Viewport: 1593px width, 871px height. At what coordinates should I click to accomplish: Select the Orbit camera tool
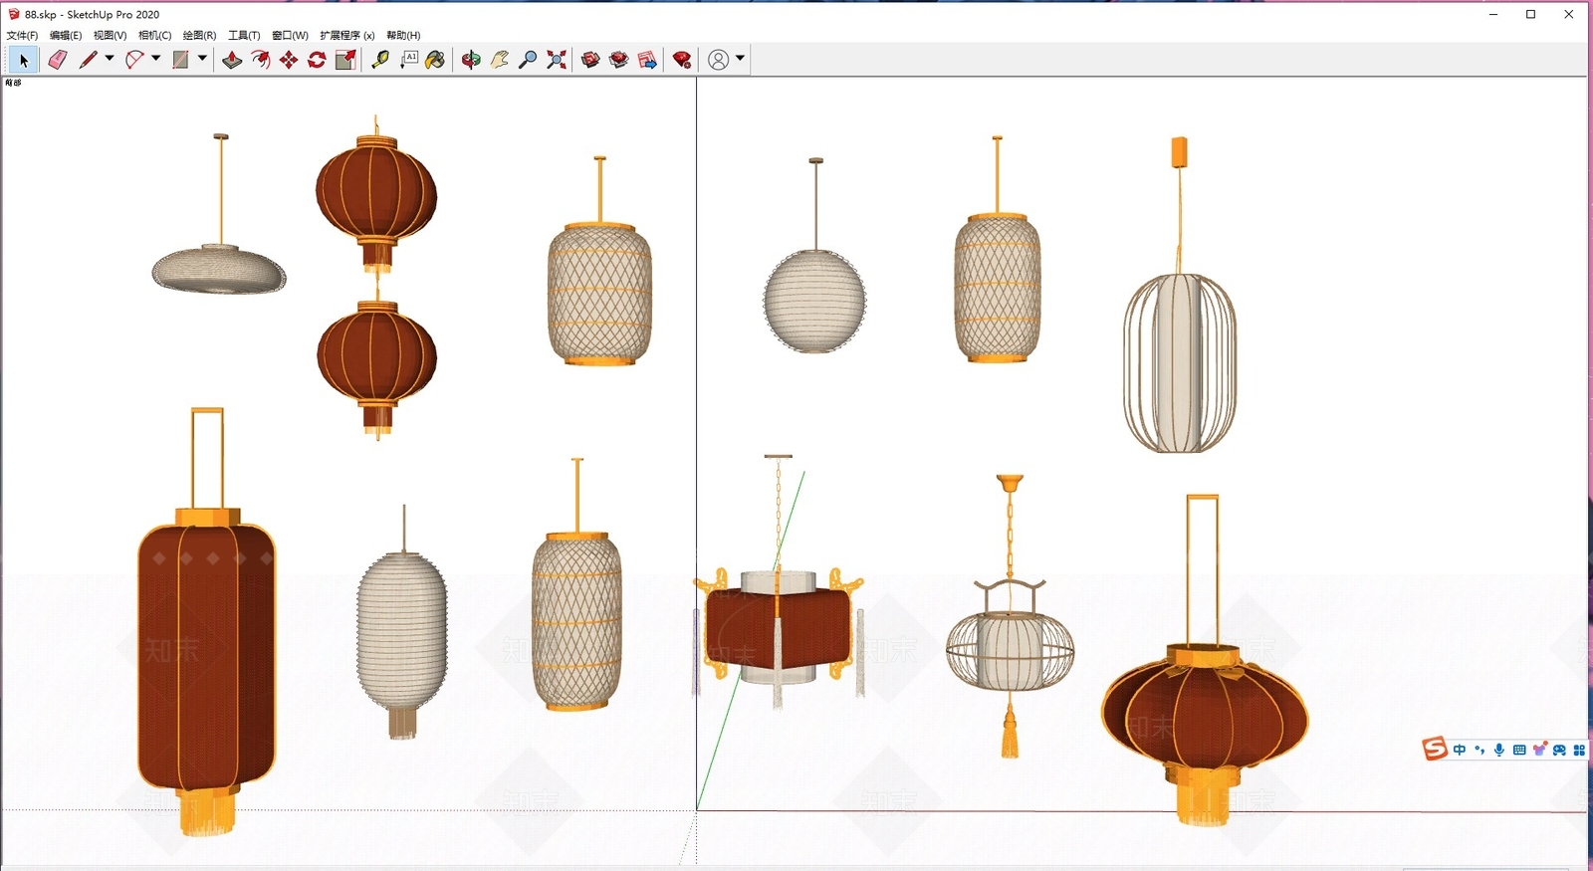click(x=471, y=60)
